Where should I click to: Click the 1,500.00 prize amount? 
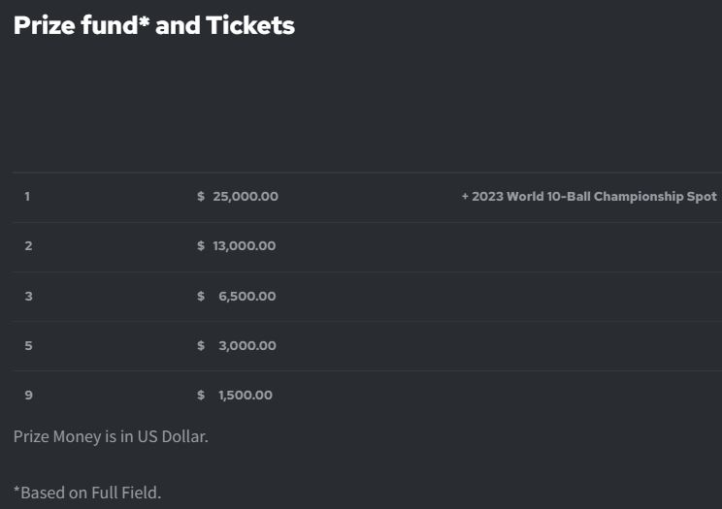click(x=245, y=395)
